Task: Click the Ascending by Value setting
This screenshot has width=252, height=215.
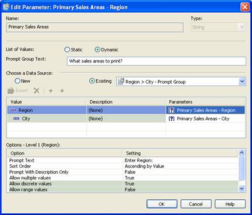Action: (x=145, y=166)
